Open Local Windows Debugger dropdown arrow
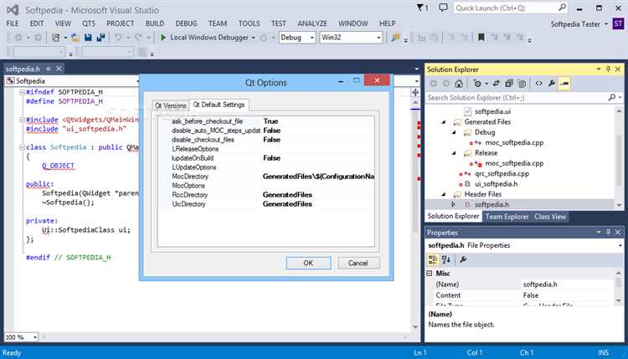Image resolution: width=628 pixels, height=359 pixels. 253,38
